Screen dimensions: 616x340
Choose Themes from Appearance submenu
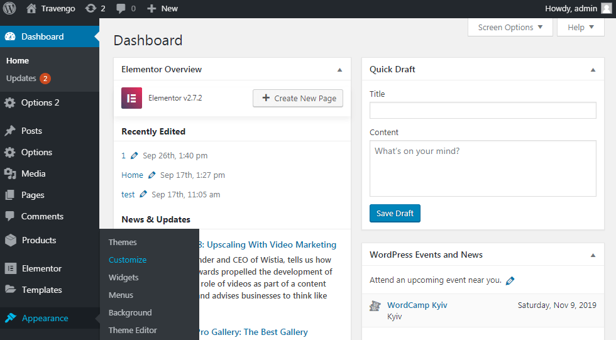pos(123,242)
